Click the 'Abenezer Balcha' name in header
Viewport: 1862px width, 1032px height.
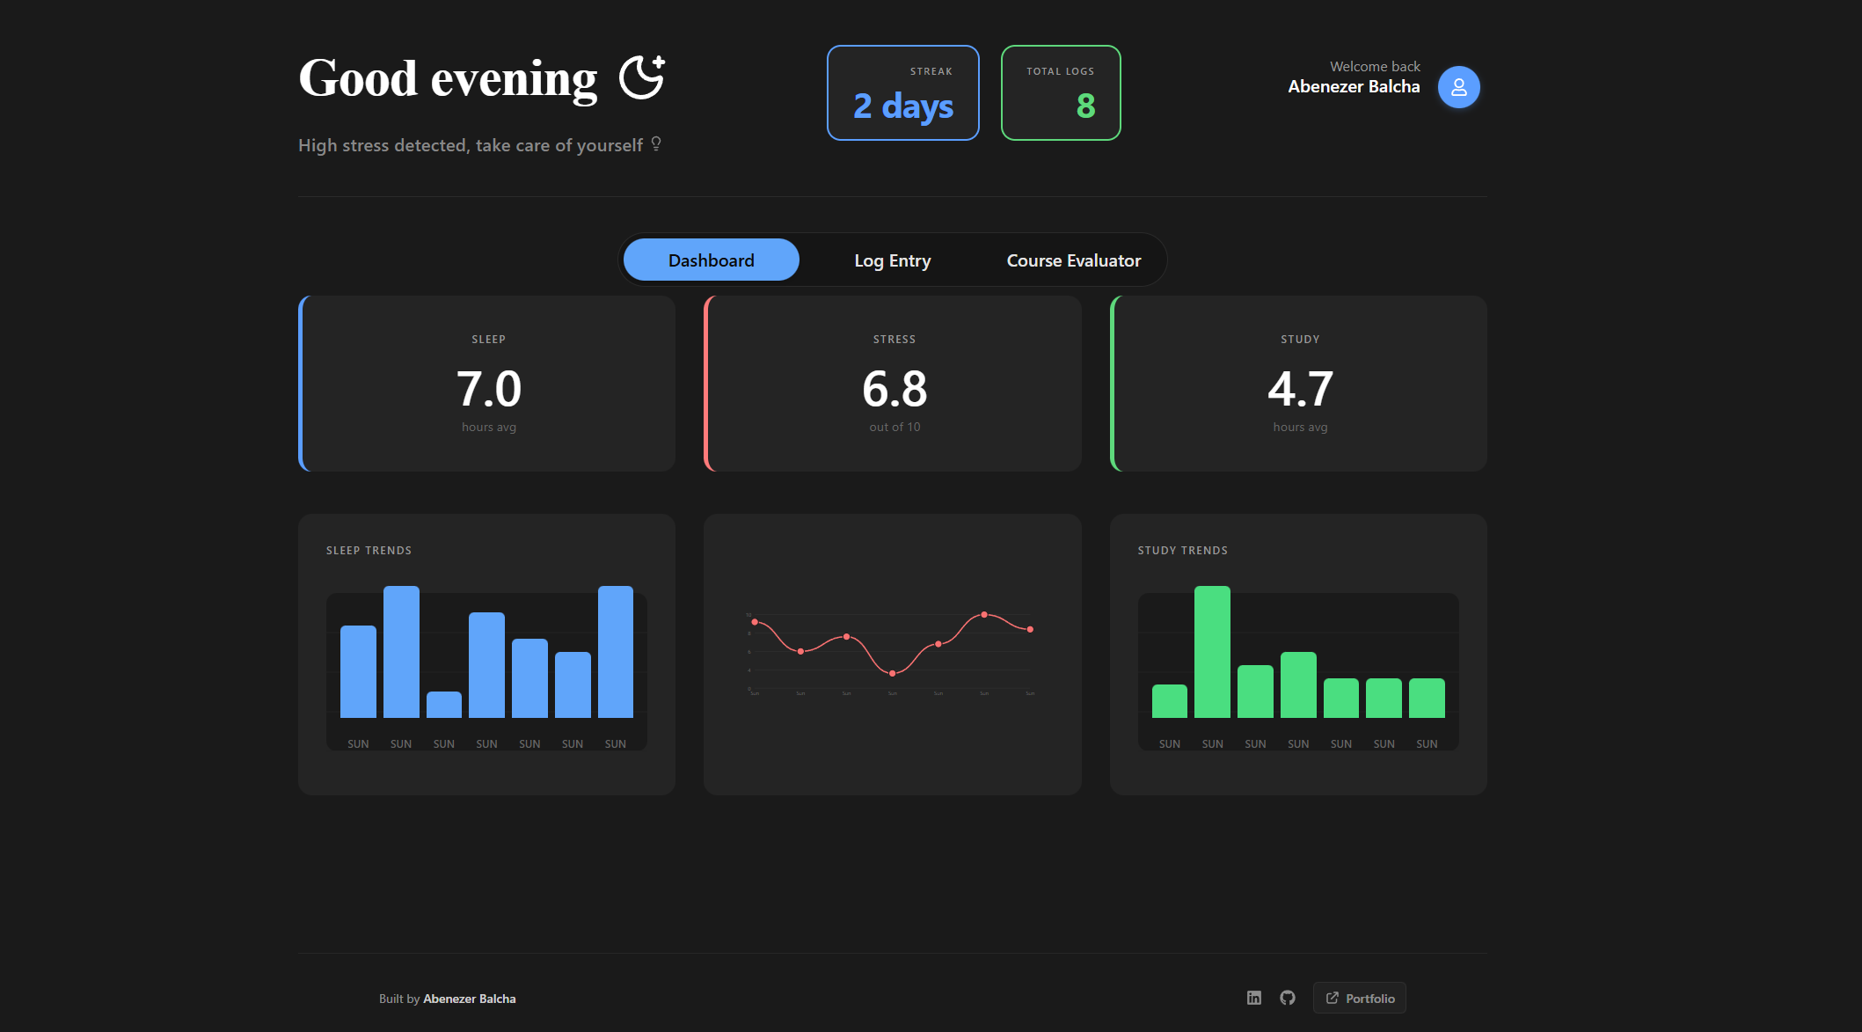coord(1354,86)
